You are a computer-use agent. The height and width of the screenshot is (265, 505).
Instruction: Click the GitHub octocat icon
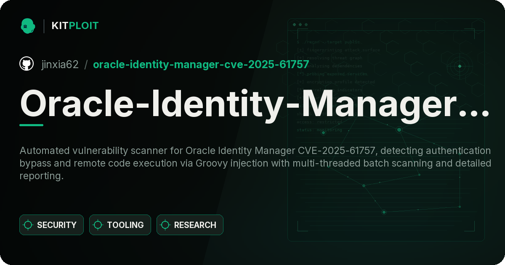coord(27,64)
